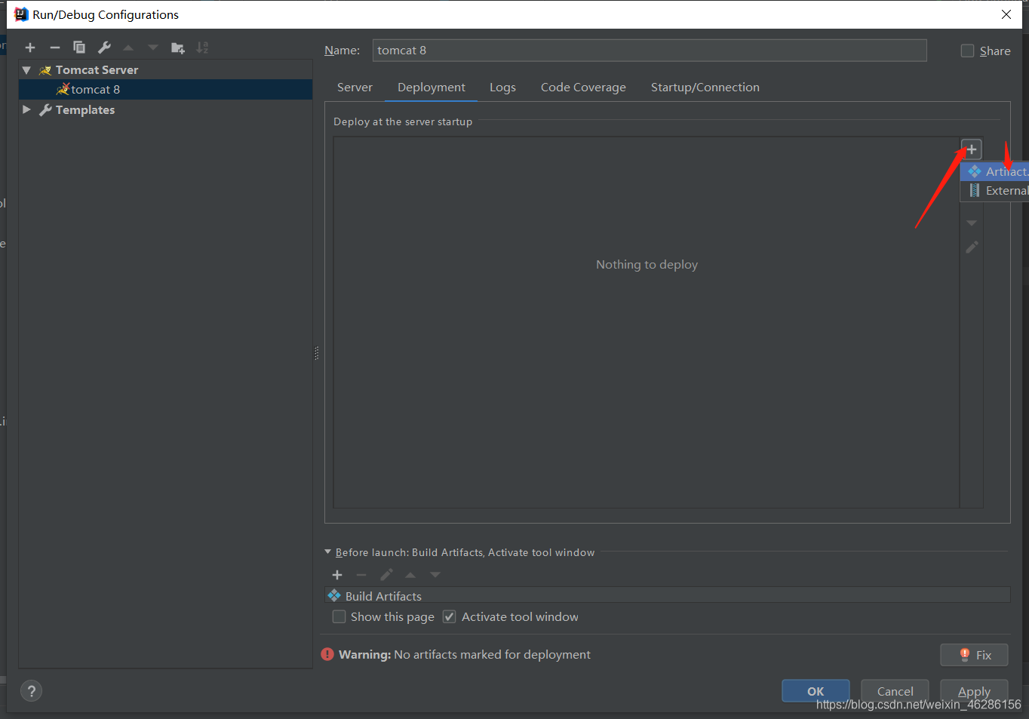Uncheck Activate tool window checkbox
The height and width of the screenshot is (719, 1029).
[450, 616]
